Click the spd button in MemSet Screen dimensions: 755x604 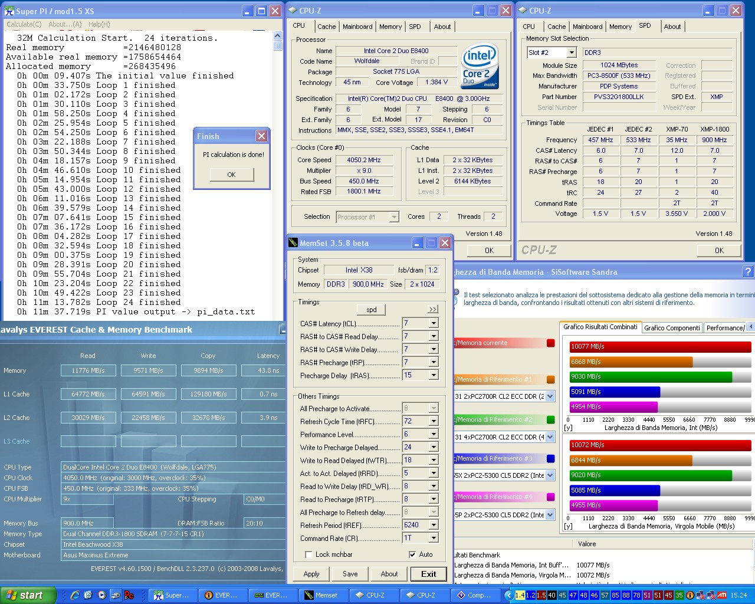pyautogui.click(x=372, y=309)
